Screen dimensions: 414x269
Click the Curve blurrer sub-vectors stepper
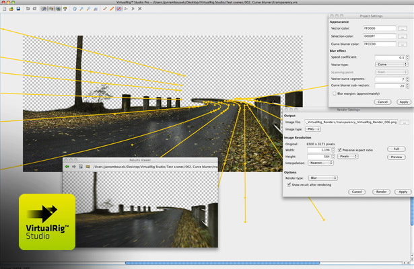point(407,85)
